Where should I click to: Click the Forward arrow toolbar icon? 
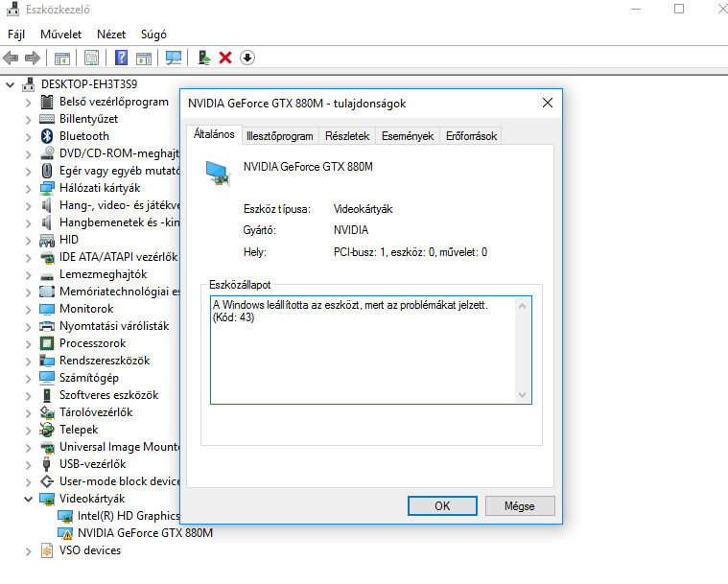pos(32,58)
